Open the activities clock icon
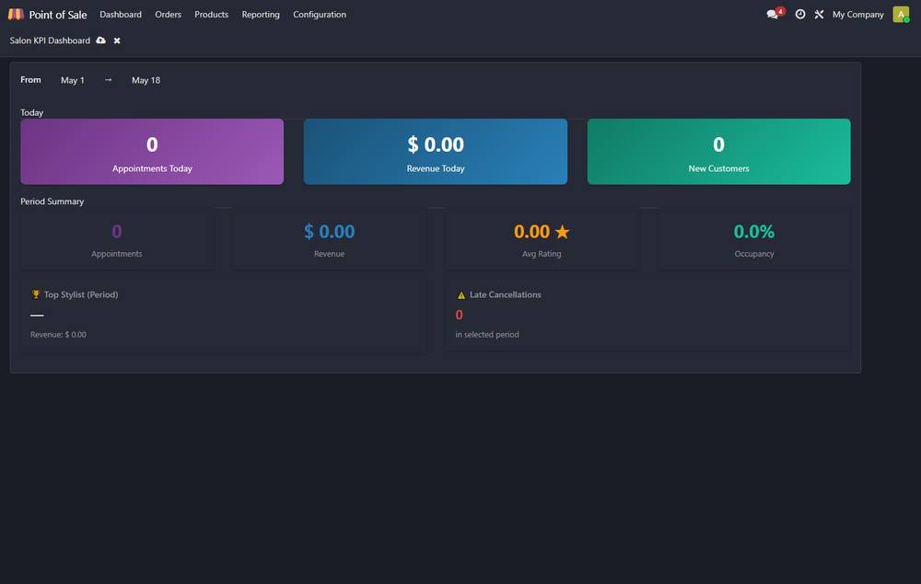921x584 pixels. click(800, 14)
